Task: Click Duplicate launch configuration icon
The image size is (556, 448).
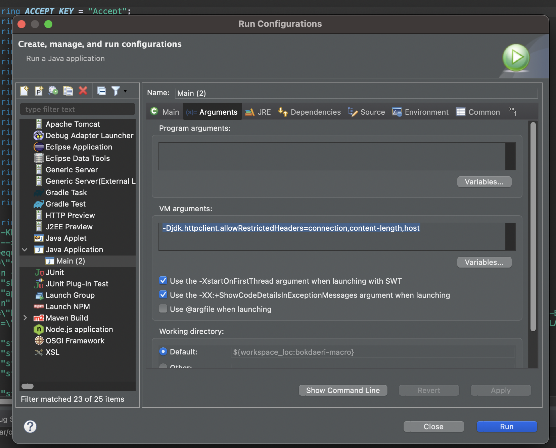Action: tap(68, 91)
